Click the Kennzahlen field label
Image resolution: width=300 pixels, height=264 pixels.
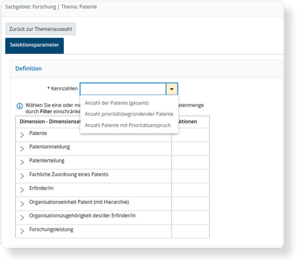tap(63, 89)
